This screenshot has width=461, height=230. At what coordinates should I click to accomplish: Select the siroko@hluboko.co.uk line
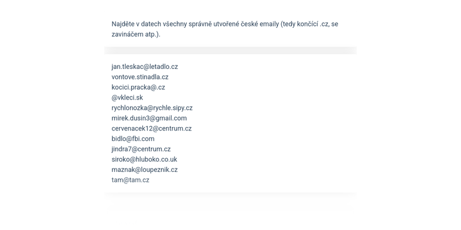(x=145, y=160)
